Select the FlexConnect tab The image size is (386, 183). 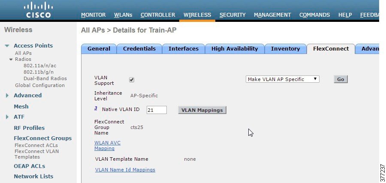(x=331, y=49)
